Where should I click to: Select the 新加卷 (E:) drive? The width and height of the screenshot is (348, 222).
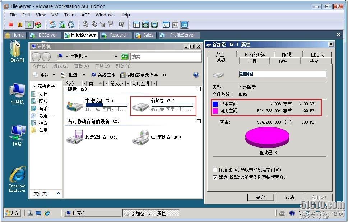(x=163, y=106)
